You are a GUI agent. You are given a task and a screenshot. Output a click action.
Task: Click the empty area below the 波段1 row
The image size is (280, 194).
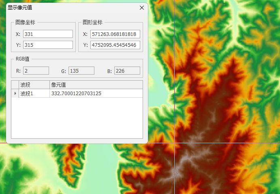77,118
